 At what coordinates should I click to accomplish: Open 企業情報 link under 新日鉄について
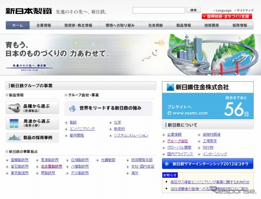(174, 134)
